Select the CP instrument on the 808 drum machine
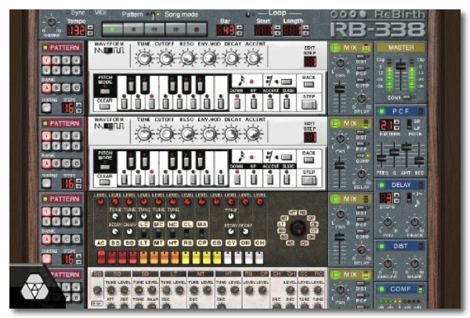The image size is (470, 318). tap(202, 243)
